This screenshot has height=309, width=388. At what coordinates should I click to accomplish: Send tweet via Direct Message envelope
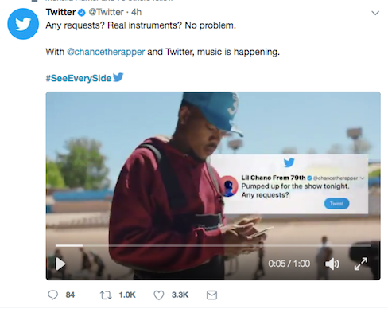[x=211, y=295]
